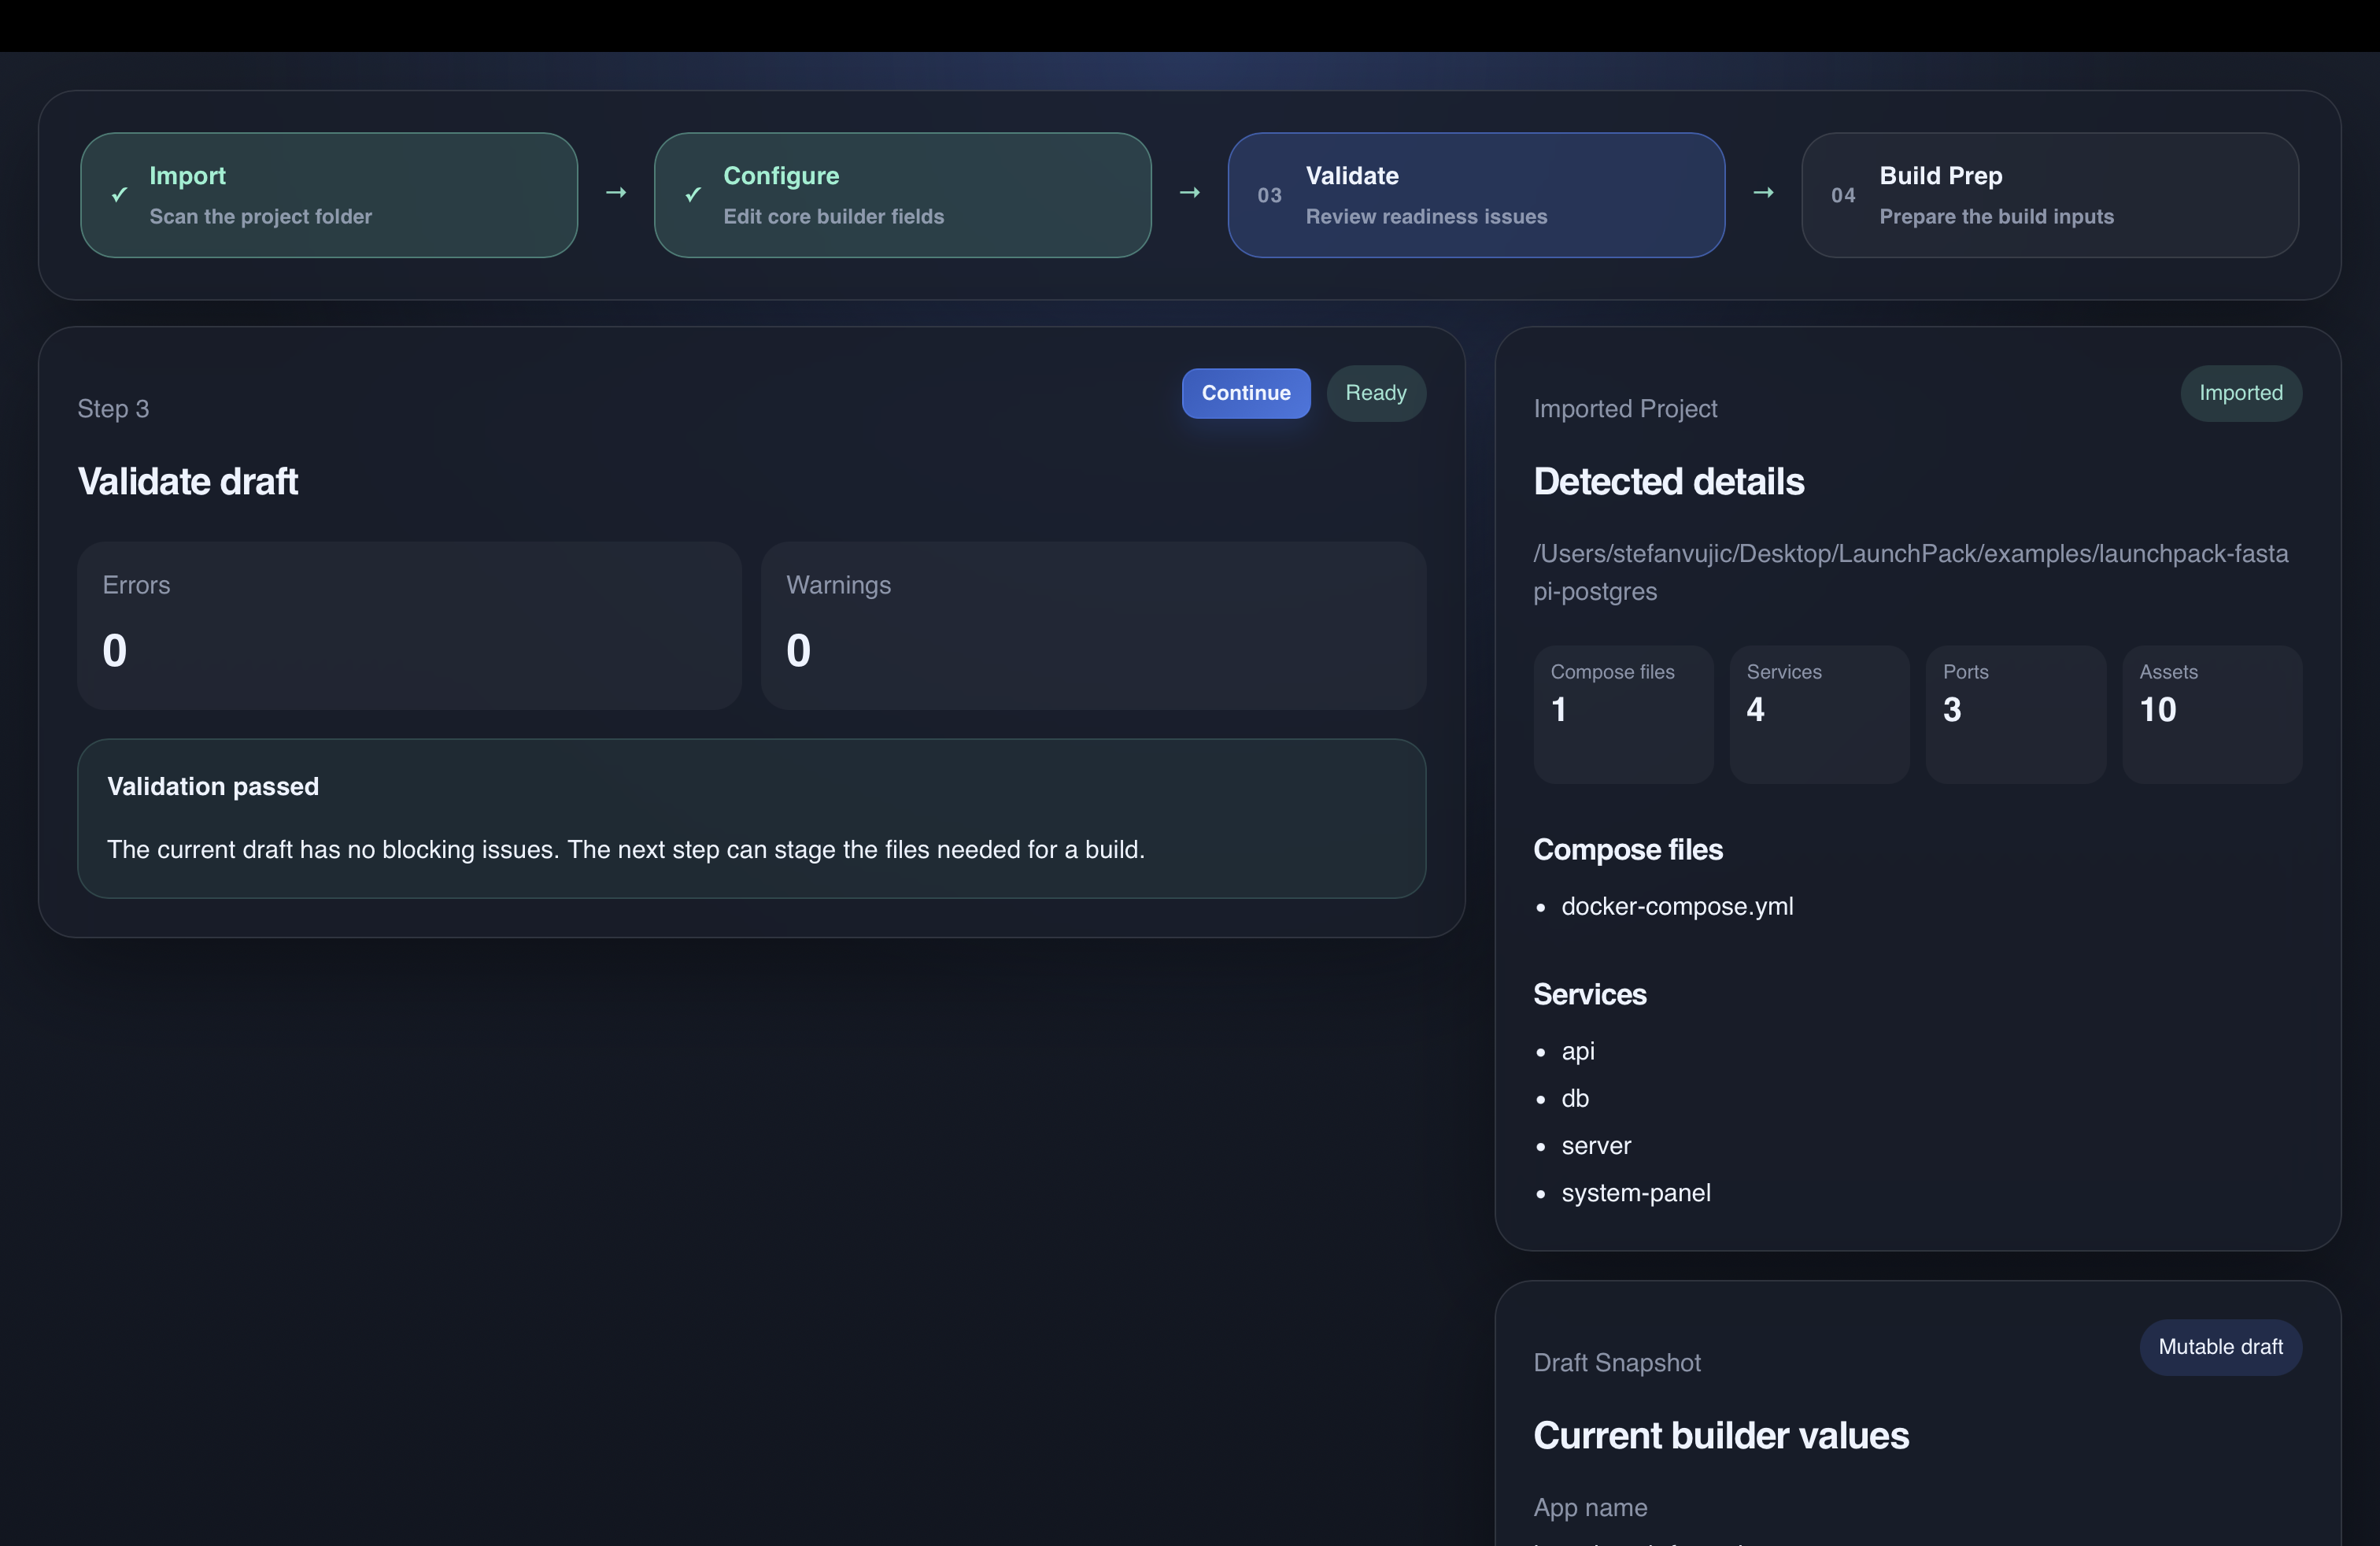Click the Mutable draft badge

2220,1347
